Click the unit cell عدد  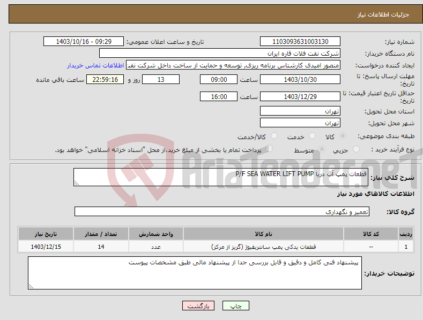(156, 247)
